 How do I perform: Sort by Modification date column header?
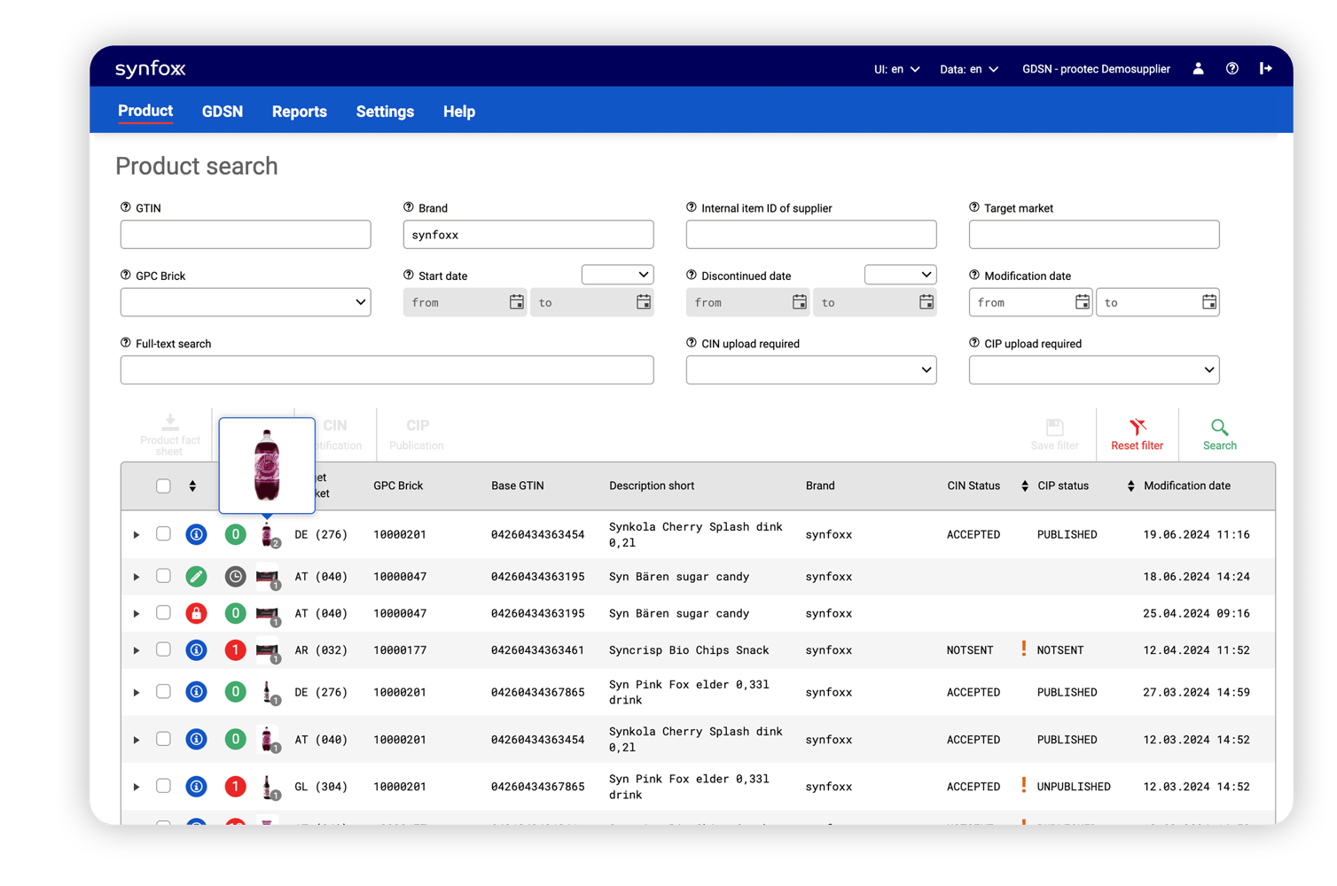coord(1186,486)
